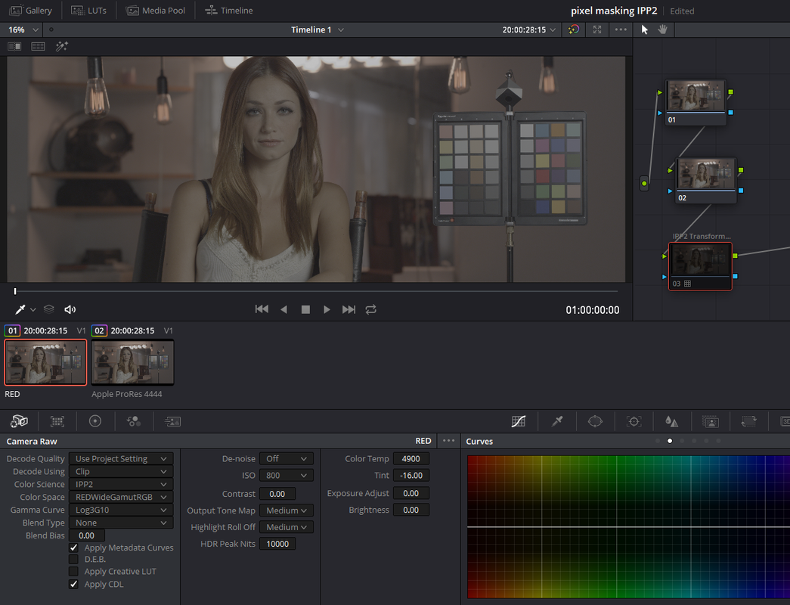Screen dimensions: 790x605
Task: Open the Output Tone Map dropdown
Action: [x=287, y=510]
